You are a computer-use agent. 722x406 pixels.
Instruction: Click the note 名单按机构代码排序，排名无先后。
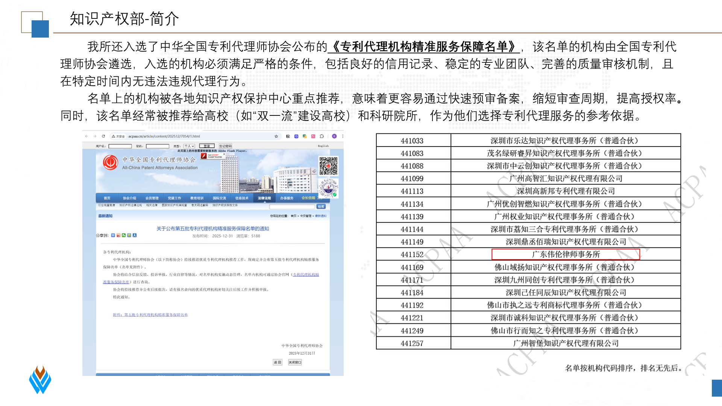624,368
